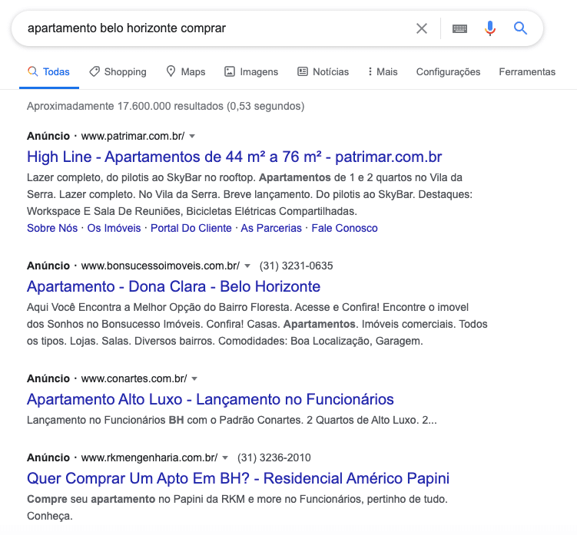Viewport: 577px width, 535px height.
Task: Expand the arrow next to www.conartes.com.br
Action: 194,378
